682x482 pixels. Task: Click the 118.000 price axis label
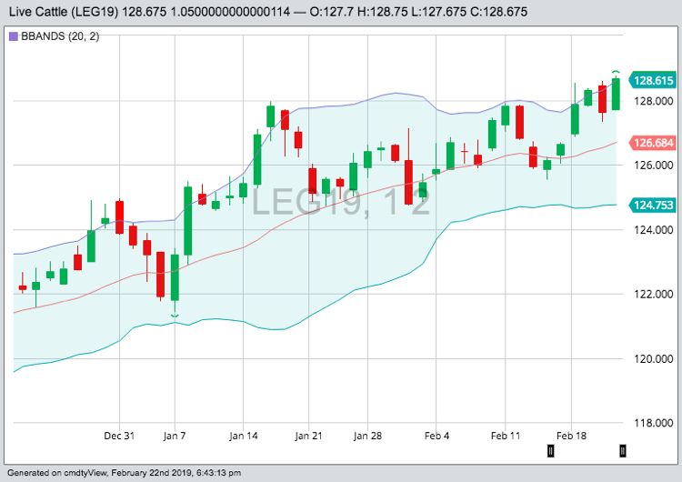[x=653, y=423]
